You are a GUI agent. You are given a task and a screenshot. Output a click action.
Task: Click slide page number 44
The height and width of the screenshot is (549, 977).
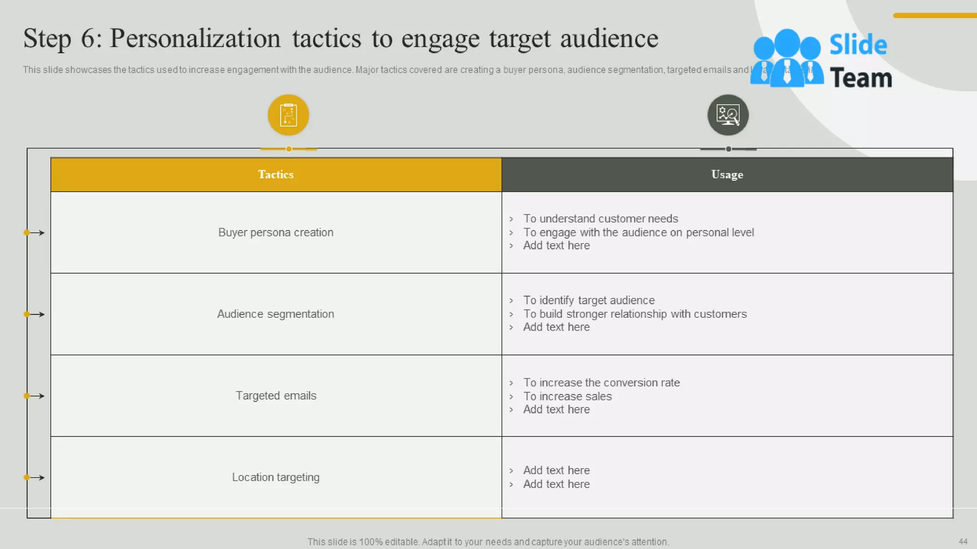click(963, 542)
